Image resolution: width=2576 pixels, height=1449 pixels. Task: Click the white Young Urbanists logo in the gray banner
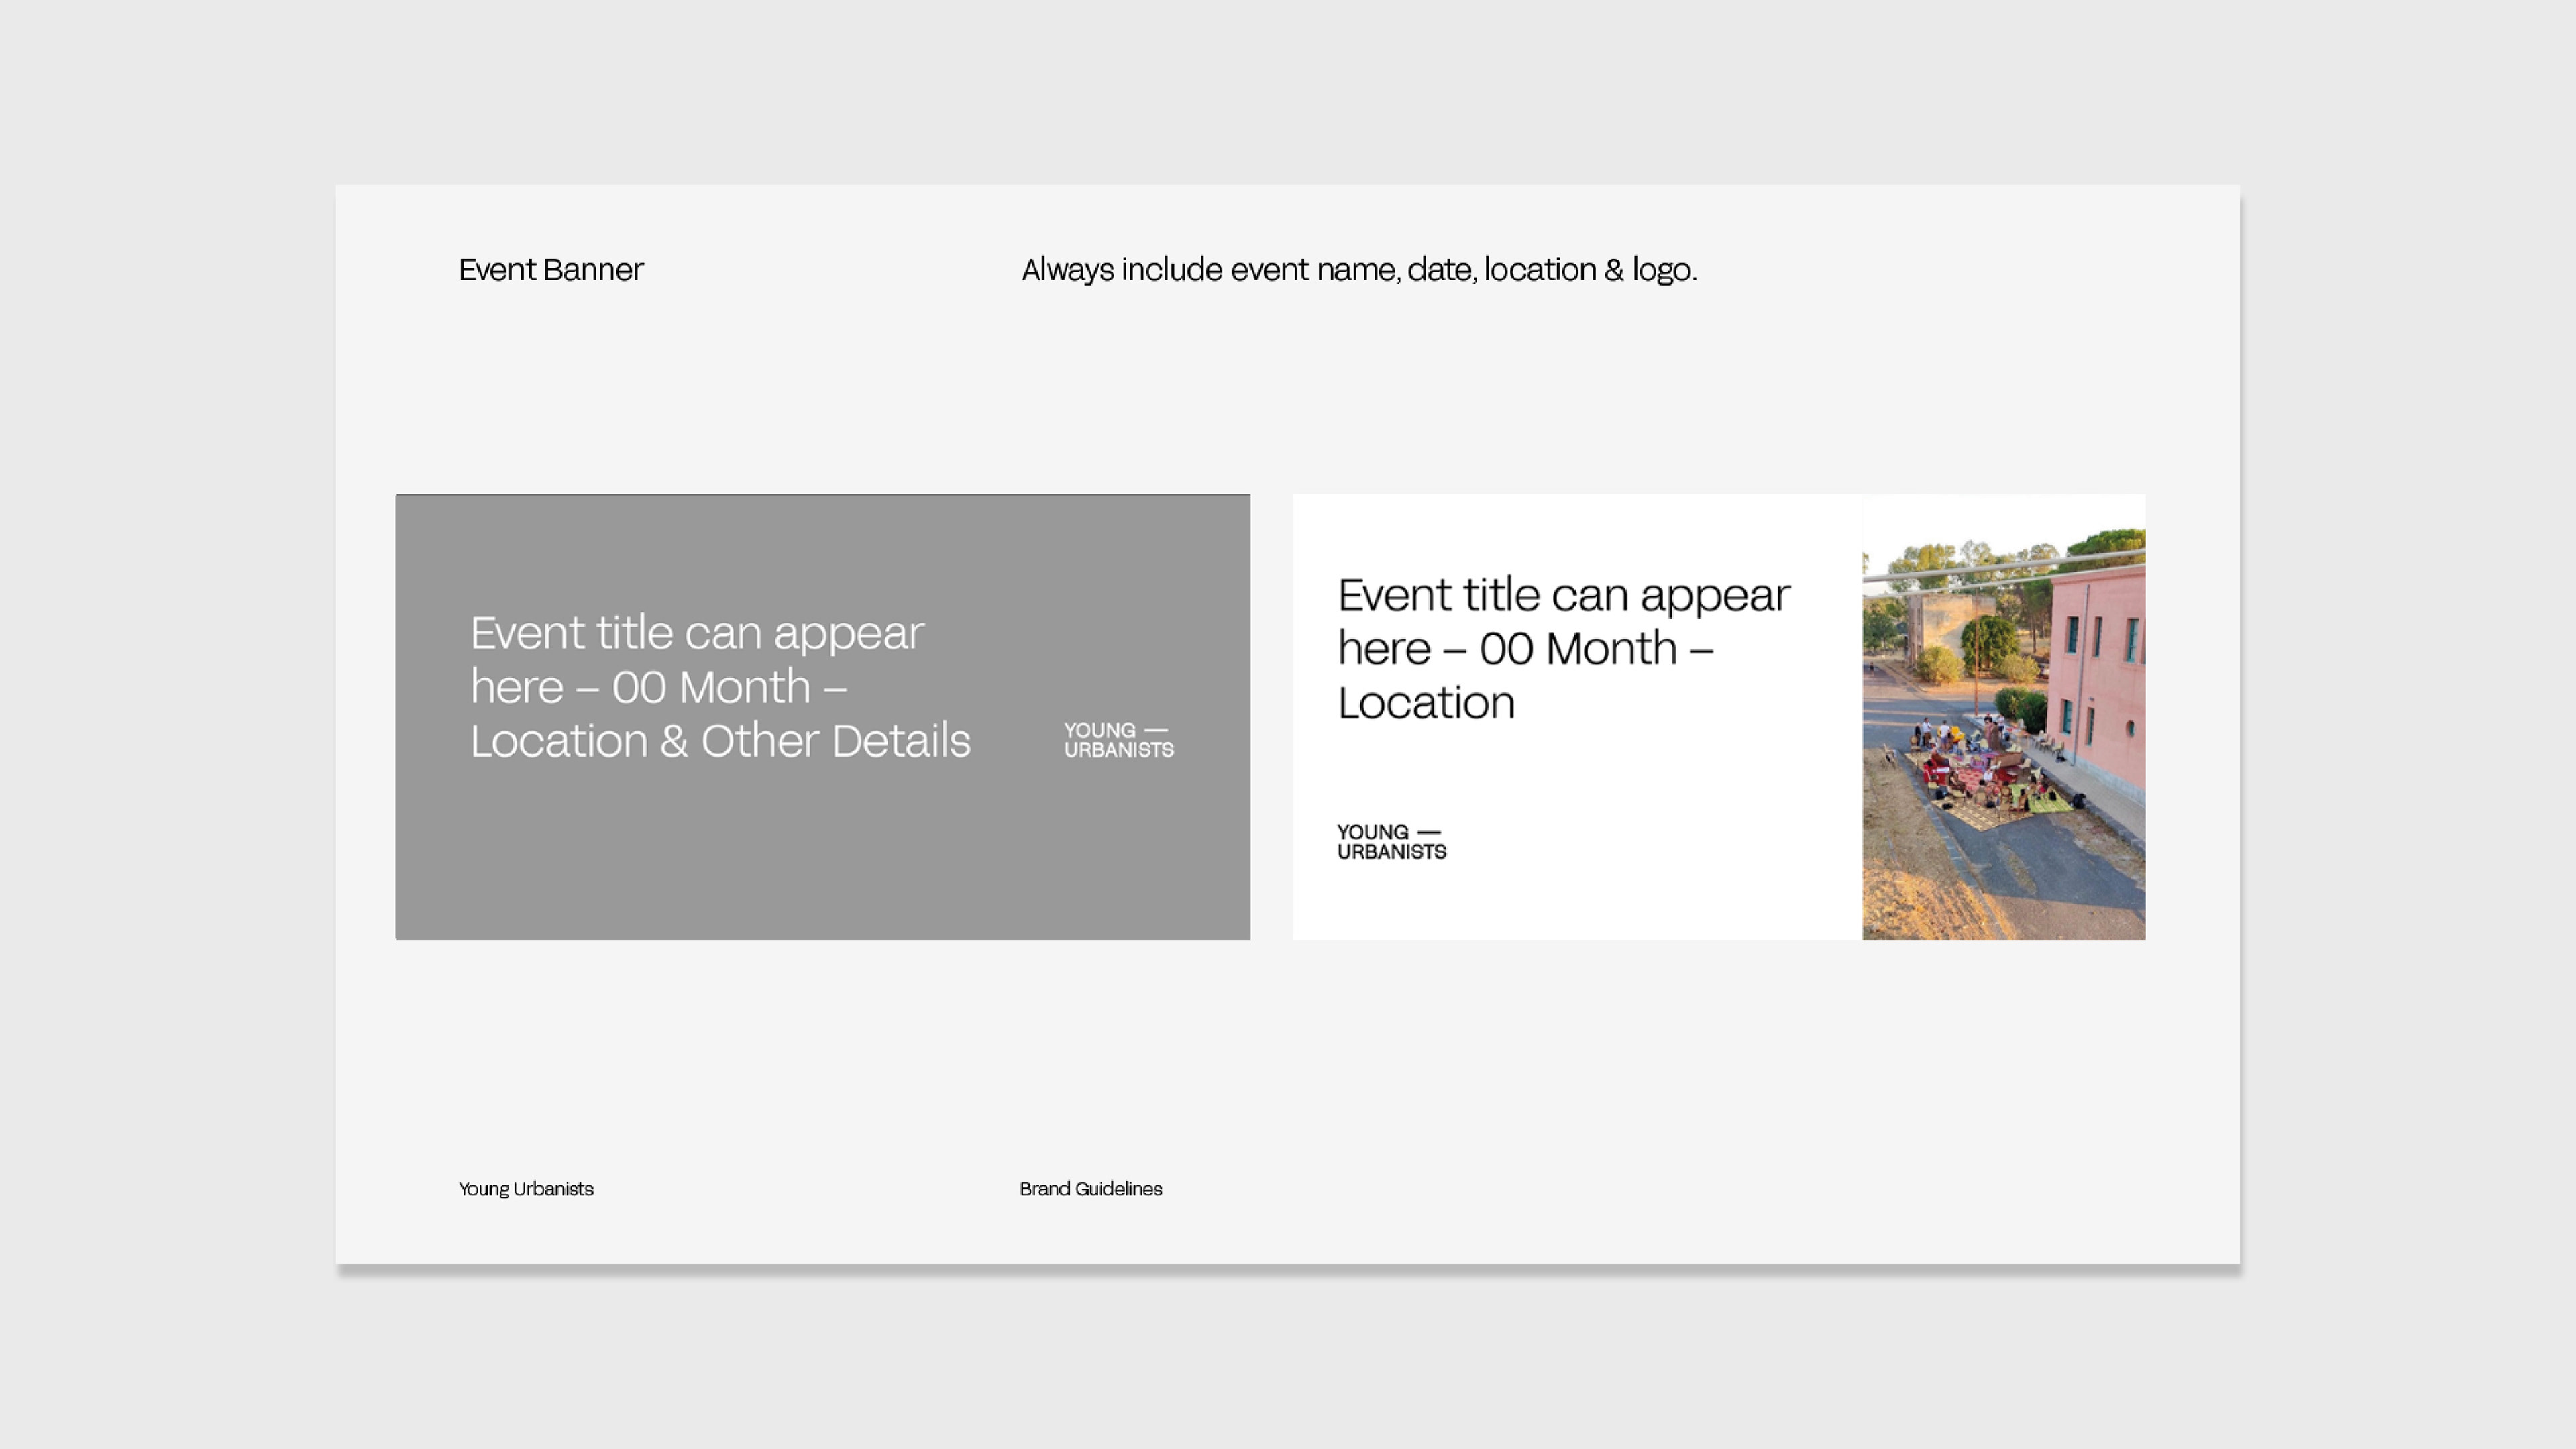[x=1119, y=740]
